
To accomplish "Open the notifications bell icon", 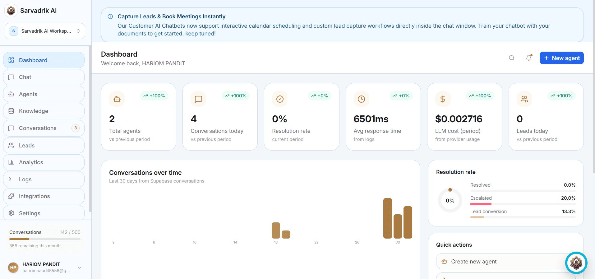I will [529, 58].
